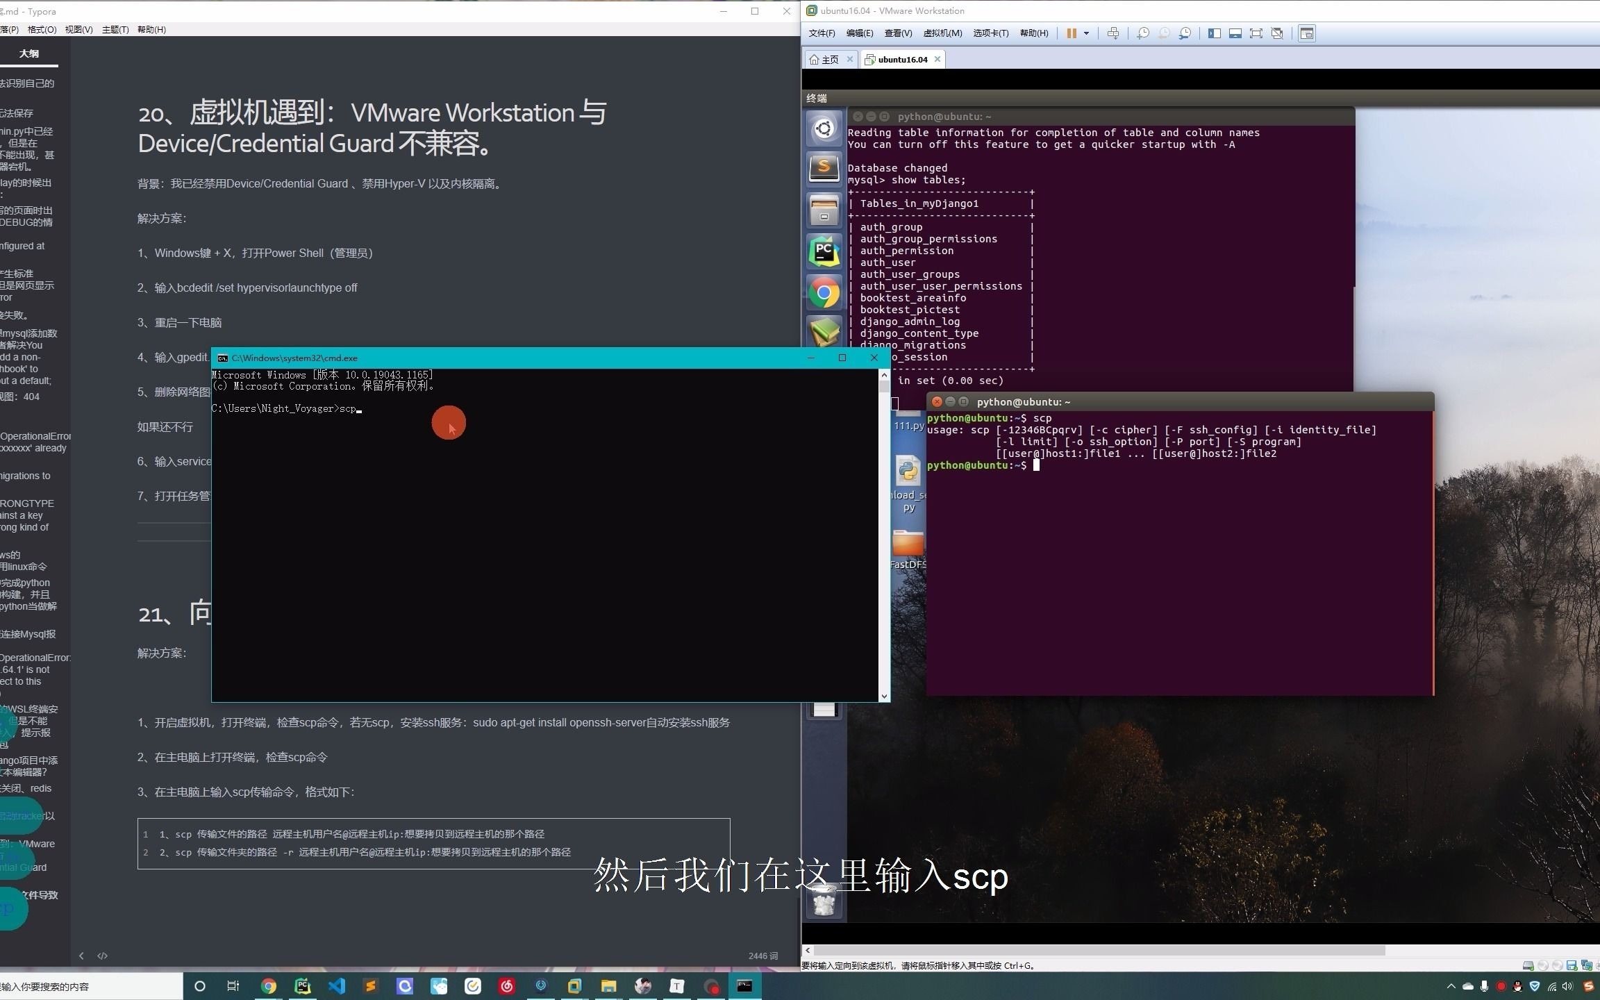Image resolution: width=1600 pixels, height=1000 pixels.
Task: Open snapshot manager wrench-clock icon
Action: [1185, 33]
